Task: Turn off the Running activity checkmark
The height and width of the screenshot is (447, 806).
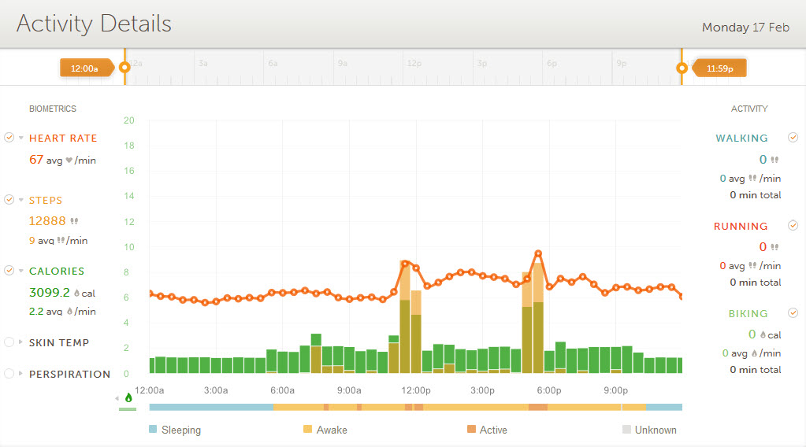Action: (793, 226)
